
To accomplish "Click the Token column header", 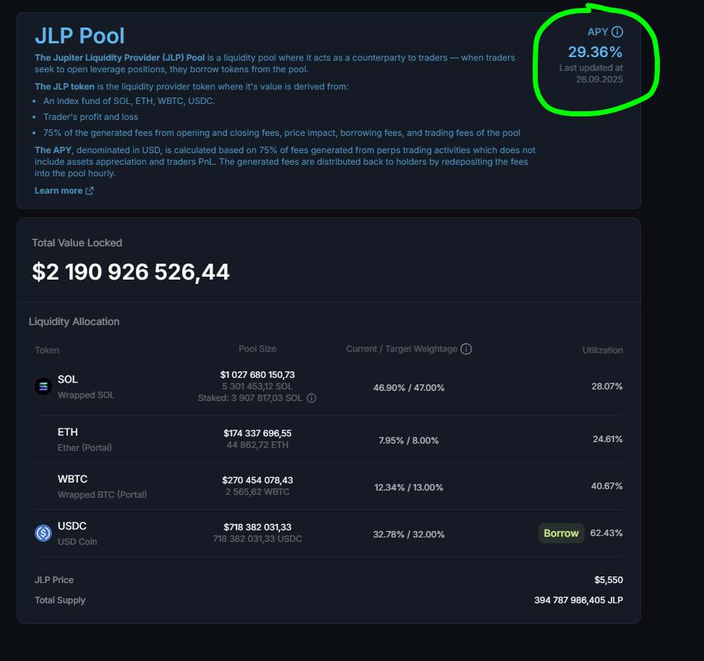I will (x=47, y=350).
